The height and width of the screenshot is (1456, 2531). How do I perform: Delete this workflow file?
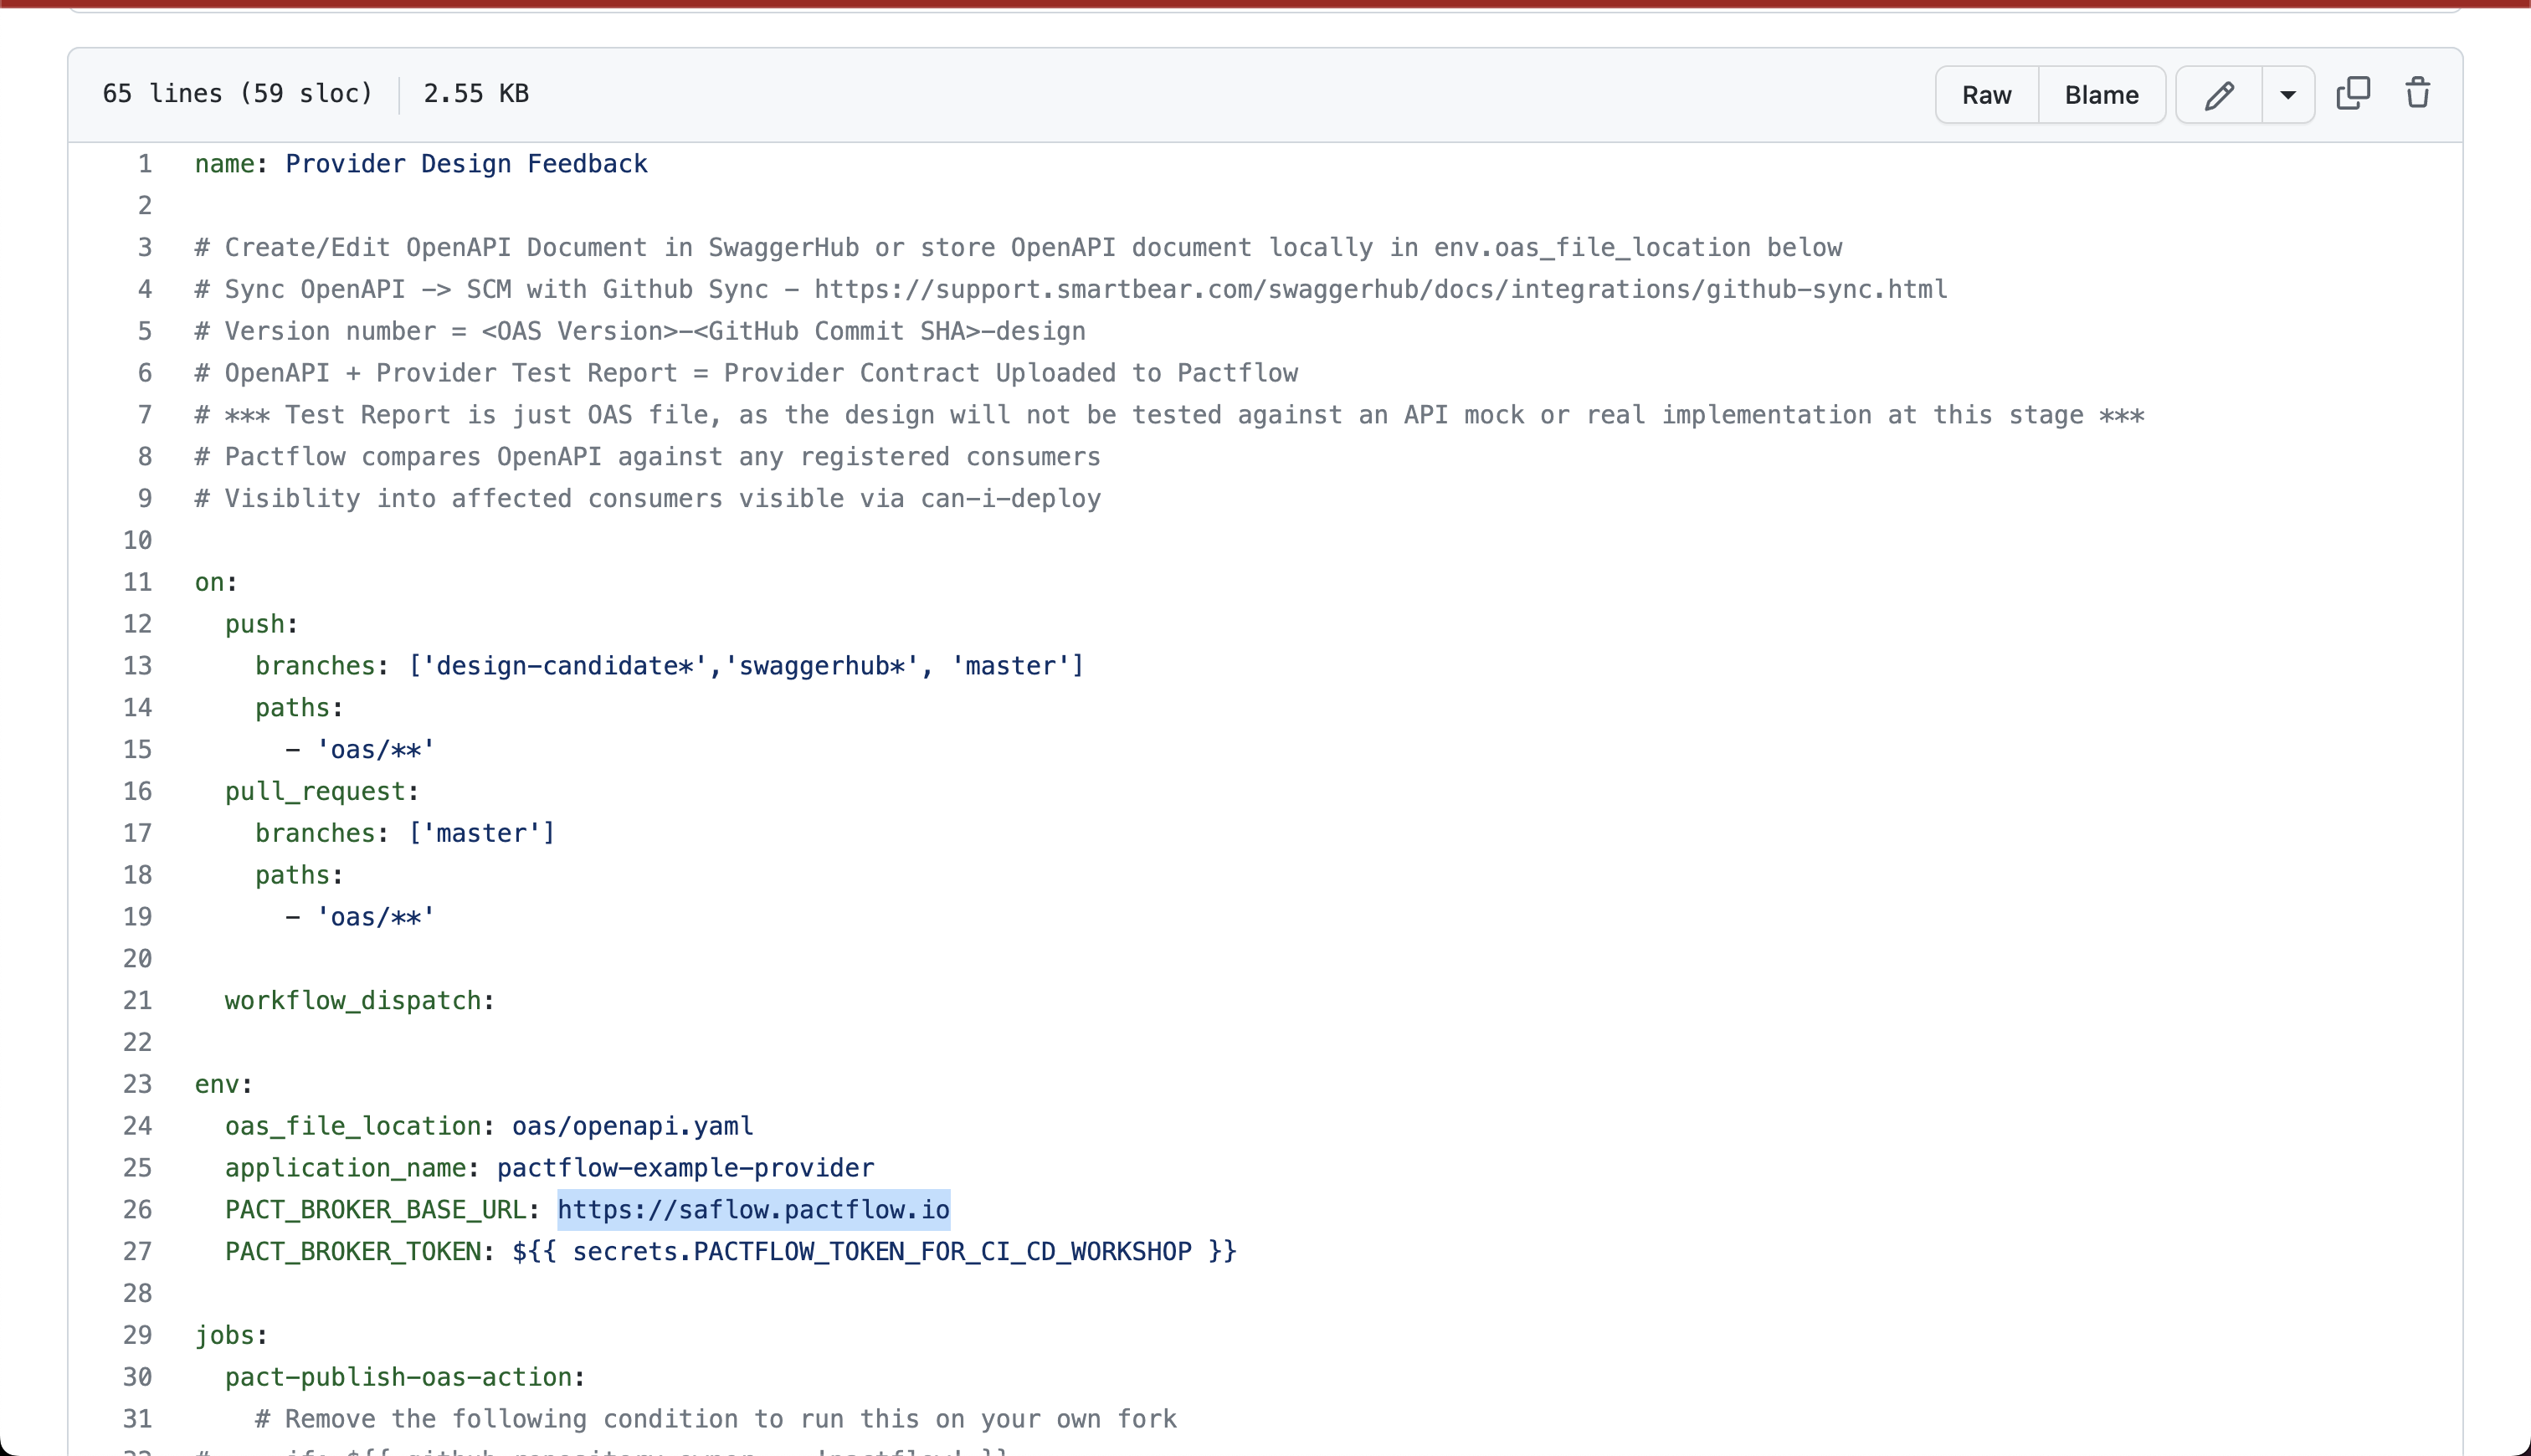(2417, 92)
